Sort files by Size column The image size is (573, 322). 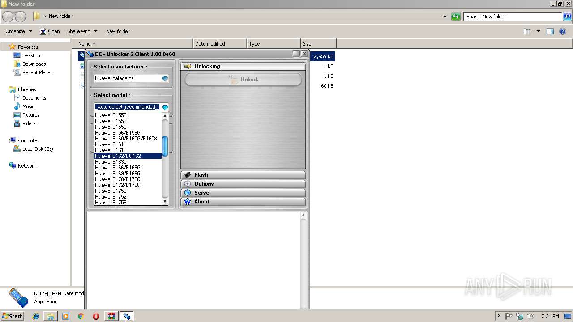pyautogui.click(x=318, y=44)
